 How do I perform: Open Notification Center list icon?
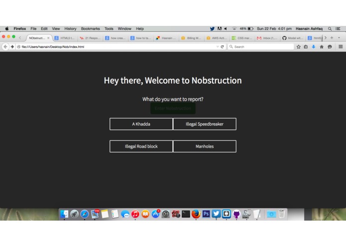click(338, 29)
